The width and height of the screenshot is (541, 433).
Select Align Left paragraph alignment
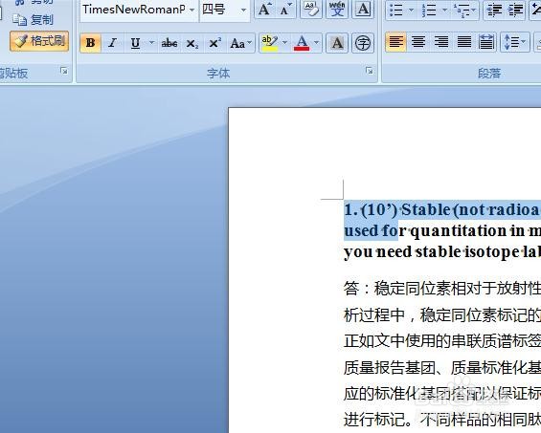pos(395,42)
